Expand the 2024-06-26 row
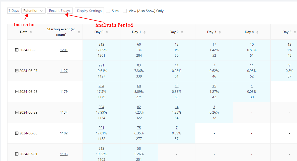The height and width of the screenshot is (161, 297). click(17, 50)
